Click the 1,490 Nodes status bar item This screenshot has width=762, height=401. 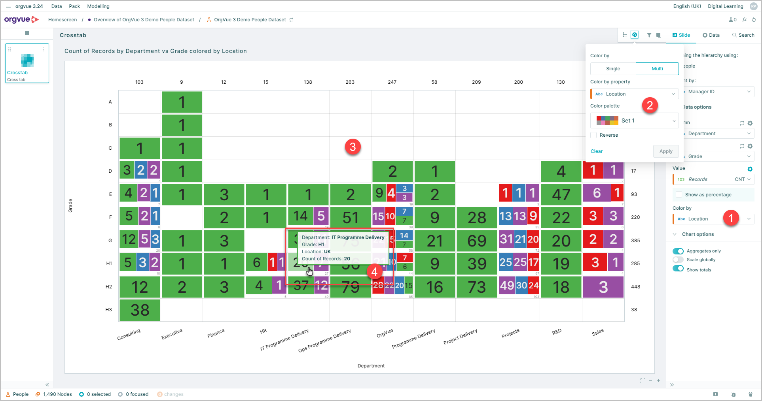coord(54,394)
